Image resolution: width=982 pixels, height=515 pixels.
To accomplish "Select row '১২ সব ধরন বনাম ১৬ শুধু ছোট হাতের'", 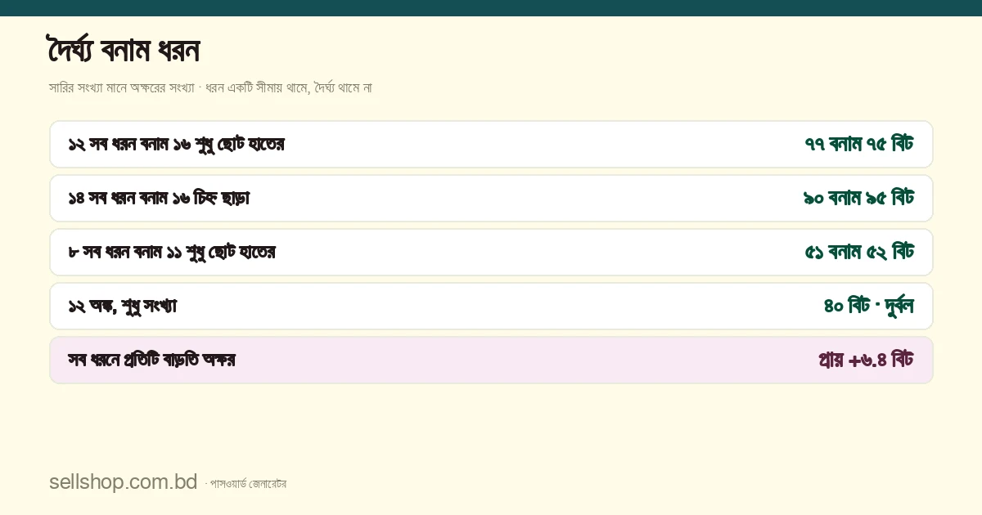I will tap(491, 145).
